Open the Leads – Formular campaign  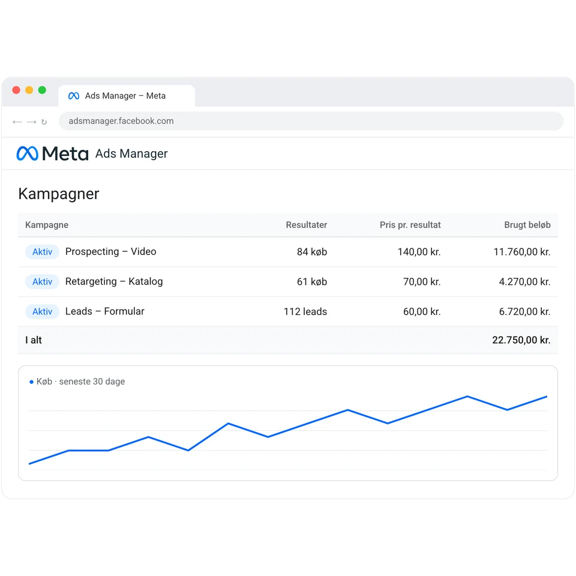point(104,311)
